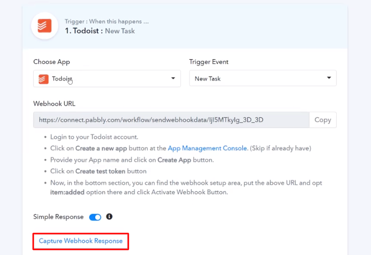The height and width of the screenshot is (255, 371).
Task: Click the "Choose App" field label
Action: pos(52,62)
